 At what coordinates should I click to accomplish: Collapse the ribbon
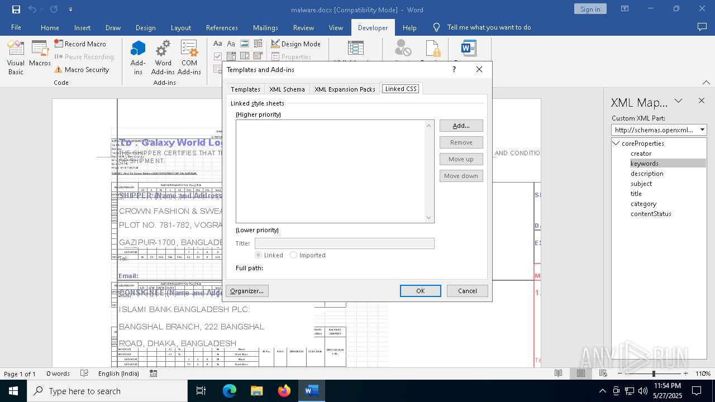coord(706,82)
